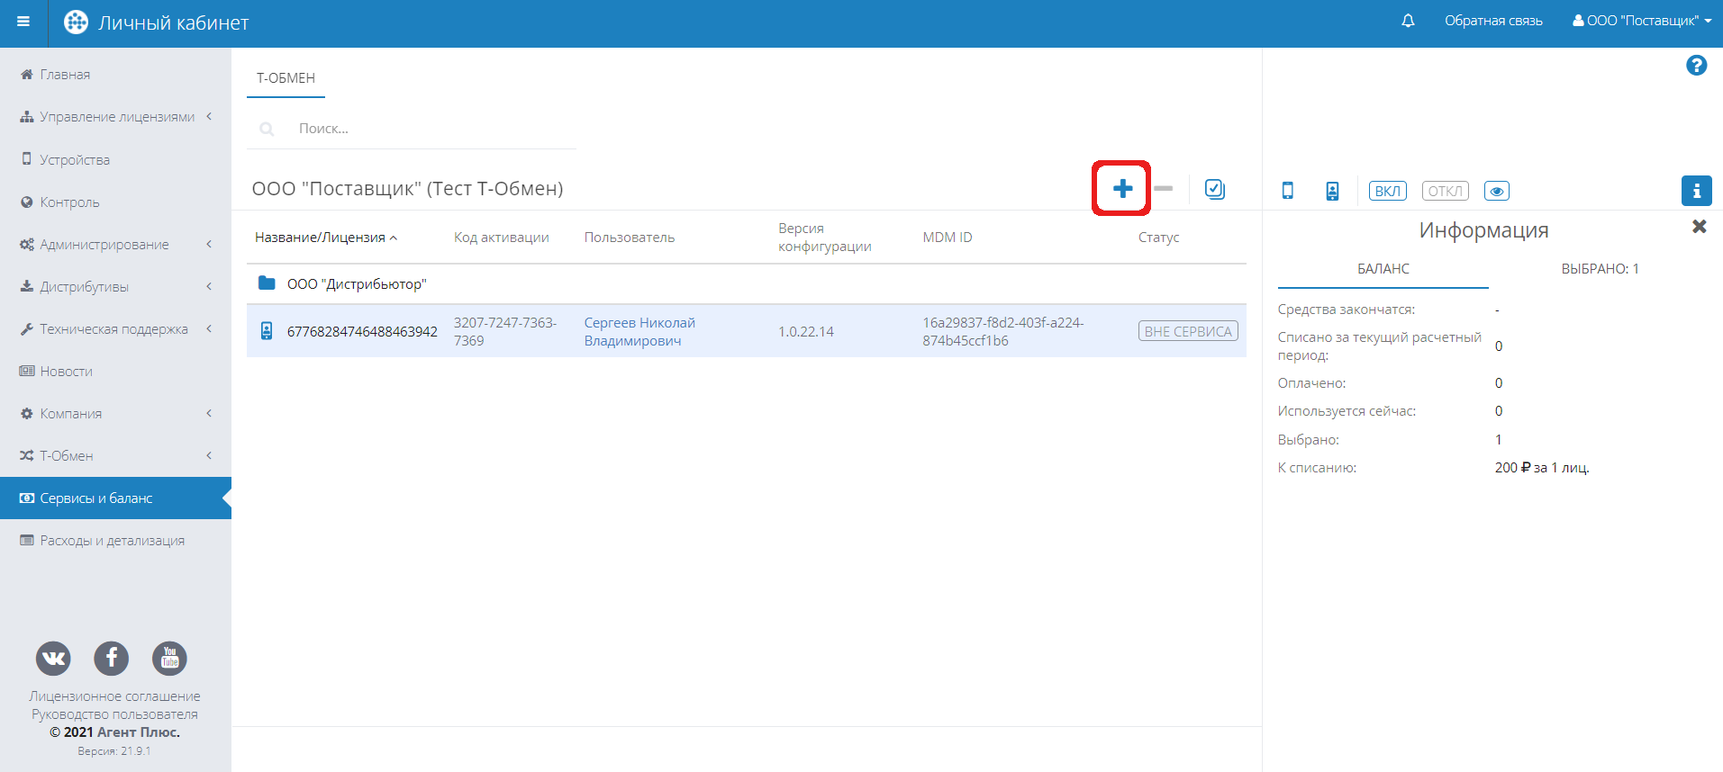The height and width of the screenshot is (772, 1723).
Task: Expand Администрирование chevron
Action: point(209,245)
